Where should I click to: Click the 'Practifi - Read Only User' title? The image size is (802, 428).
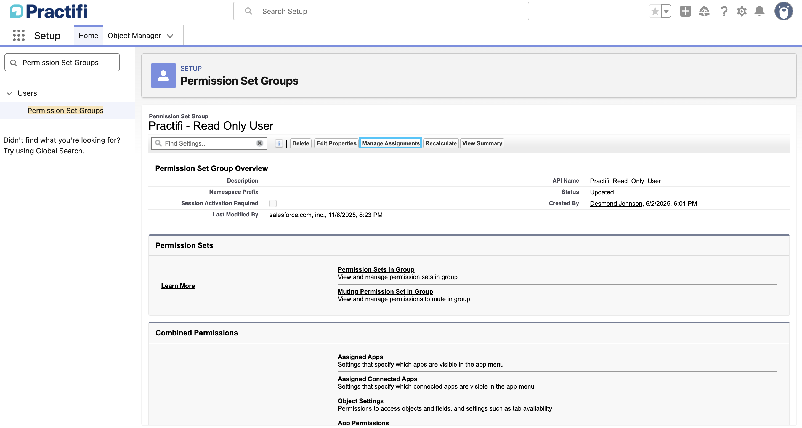211,126
